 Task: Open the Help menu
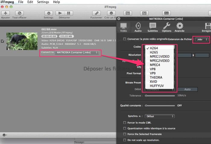point(56,2)
